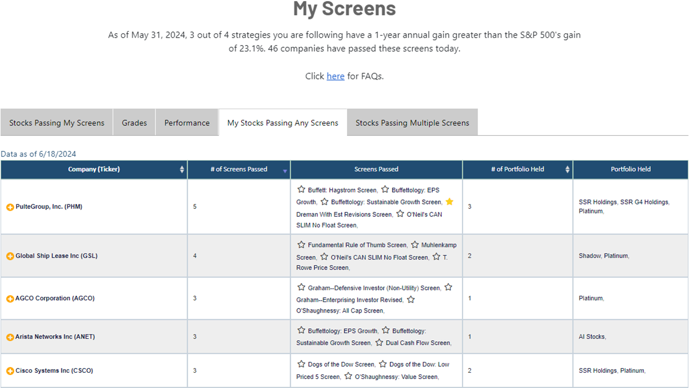Open the FAQs 'here' link
This screenshot has width=689, height=388.
coord(335,76)
